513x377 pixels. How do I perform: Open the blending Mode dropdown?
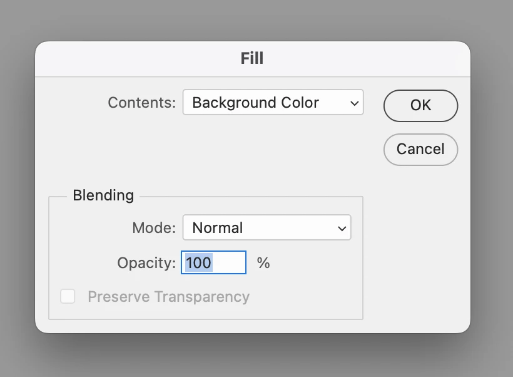(x=267, y=228)
